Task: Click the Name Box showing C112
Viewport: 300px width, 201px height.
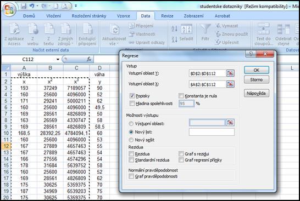Action: pyautogui.click(x=28, y=60)
